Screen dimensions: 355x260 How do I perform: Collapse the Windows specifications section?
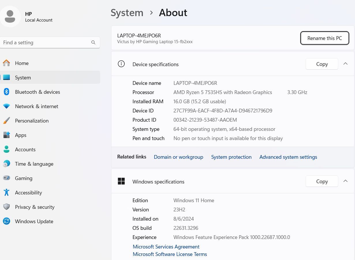pyautogui.click(x=345, y=181)
